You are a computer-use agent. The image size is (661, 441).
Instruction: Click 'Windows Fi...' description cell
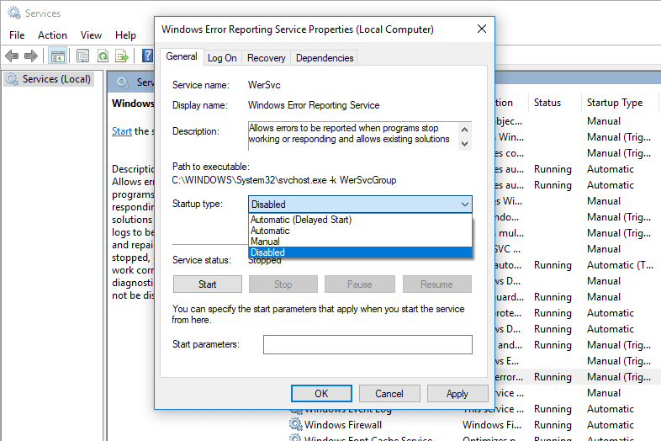coord(491,424)
